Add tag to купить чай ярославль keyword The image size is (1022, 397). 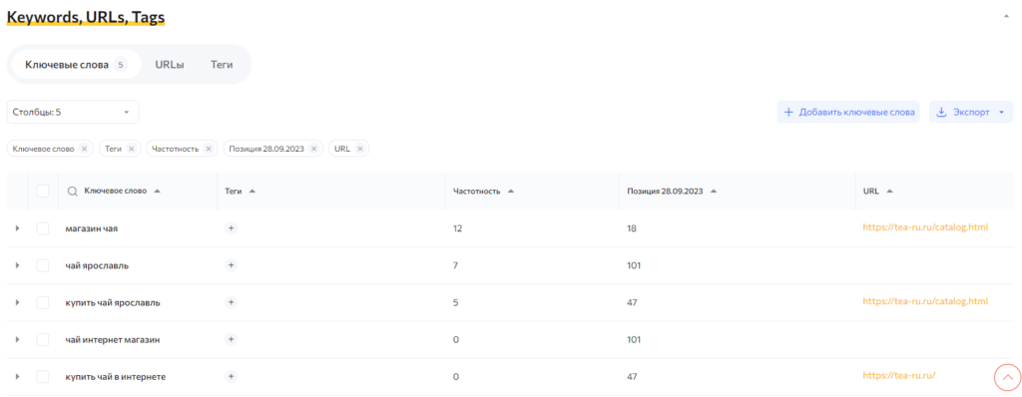coord(232,302)
